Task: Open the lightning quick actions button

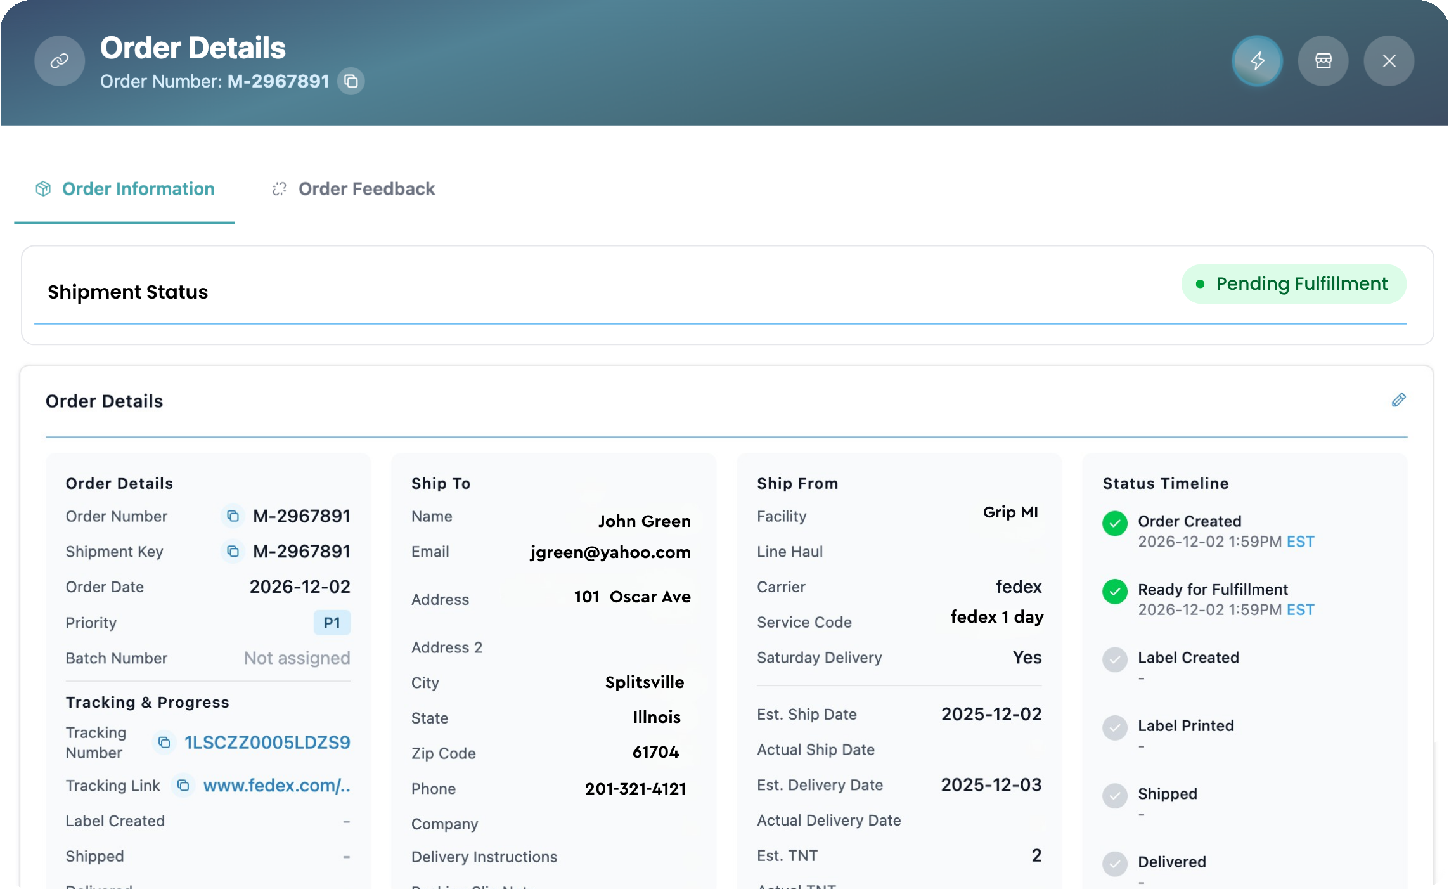Action: pos(1257,61)
